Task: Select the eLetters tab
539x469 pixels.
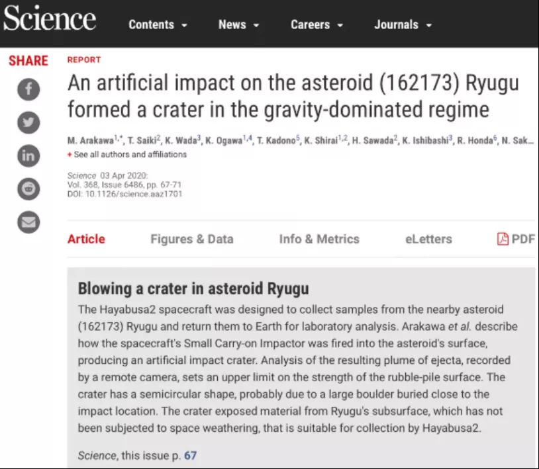Action: [x=428, y=239]
